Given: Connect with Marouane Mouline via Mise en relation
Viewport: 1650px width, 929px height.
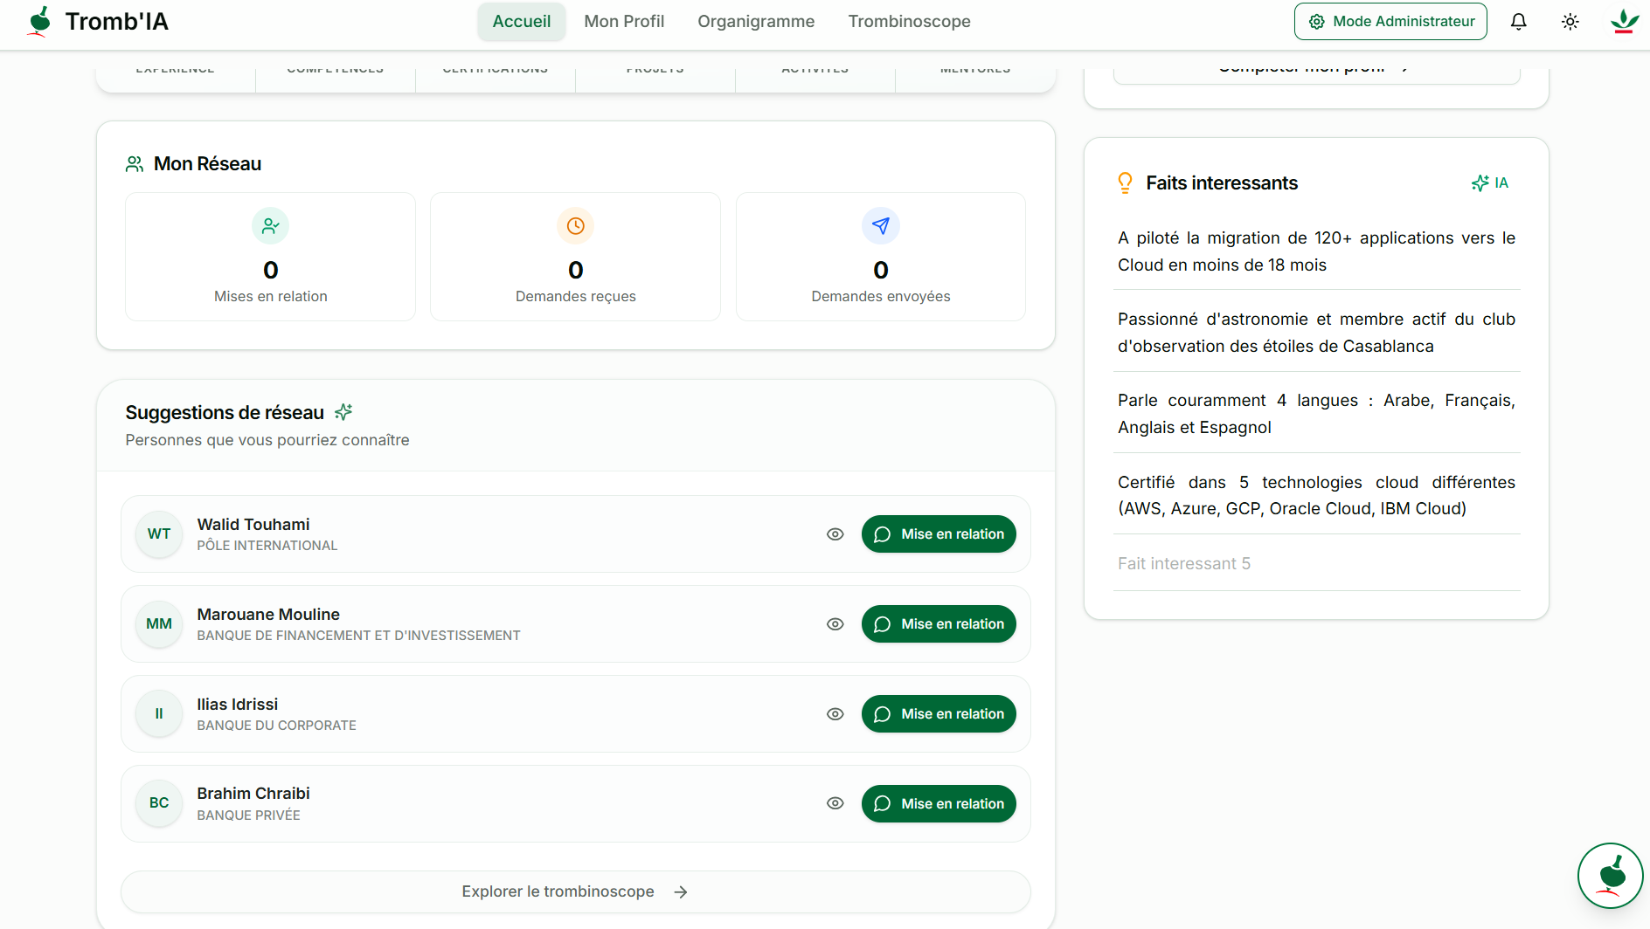Looking at the screenshot, I should (939, 624).
